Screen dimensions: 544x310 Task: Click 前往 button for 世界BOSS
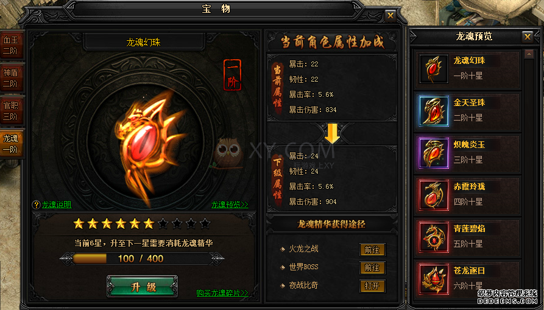click(x=372, y=268)
